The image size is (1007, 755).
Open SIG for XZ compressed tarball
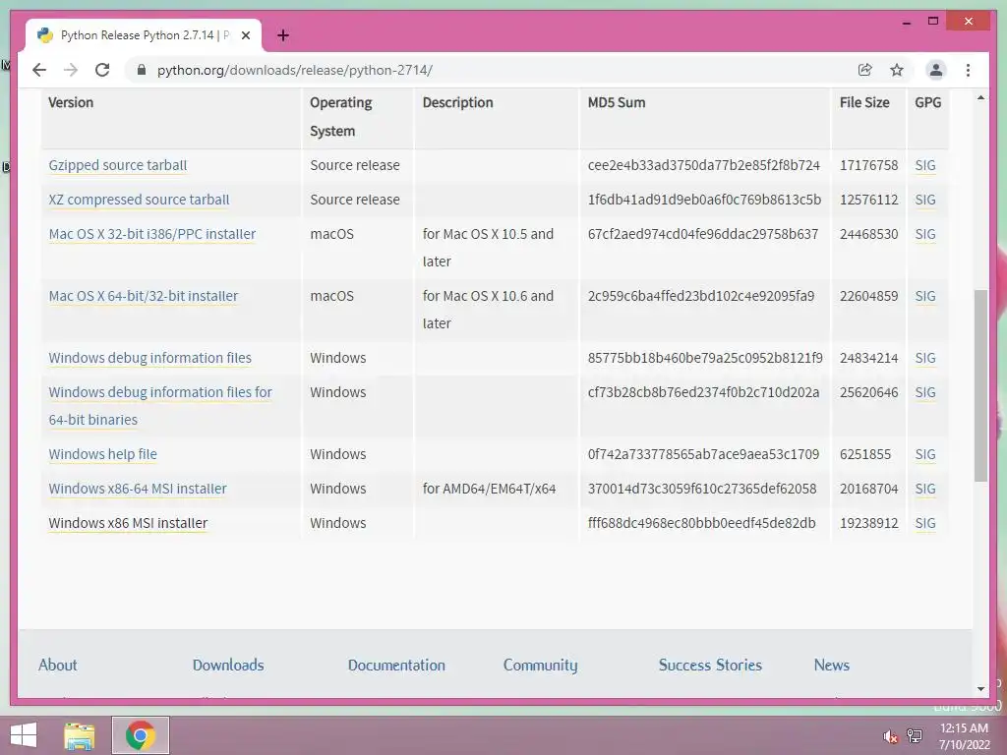tap(924, 200)
